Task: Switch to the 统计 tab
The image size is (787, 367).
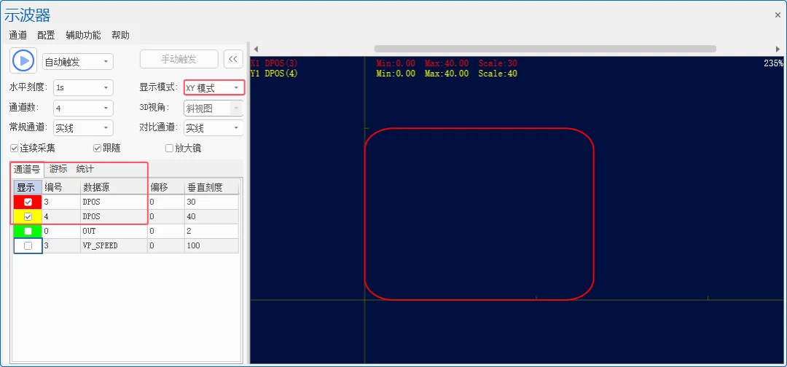Action: (x=85, y=169)
